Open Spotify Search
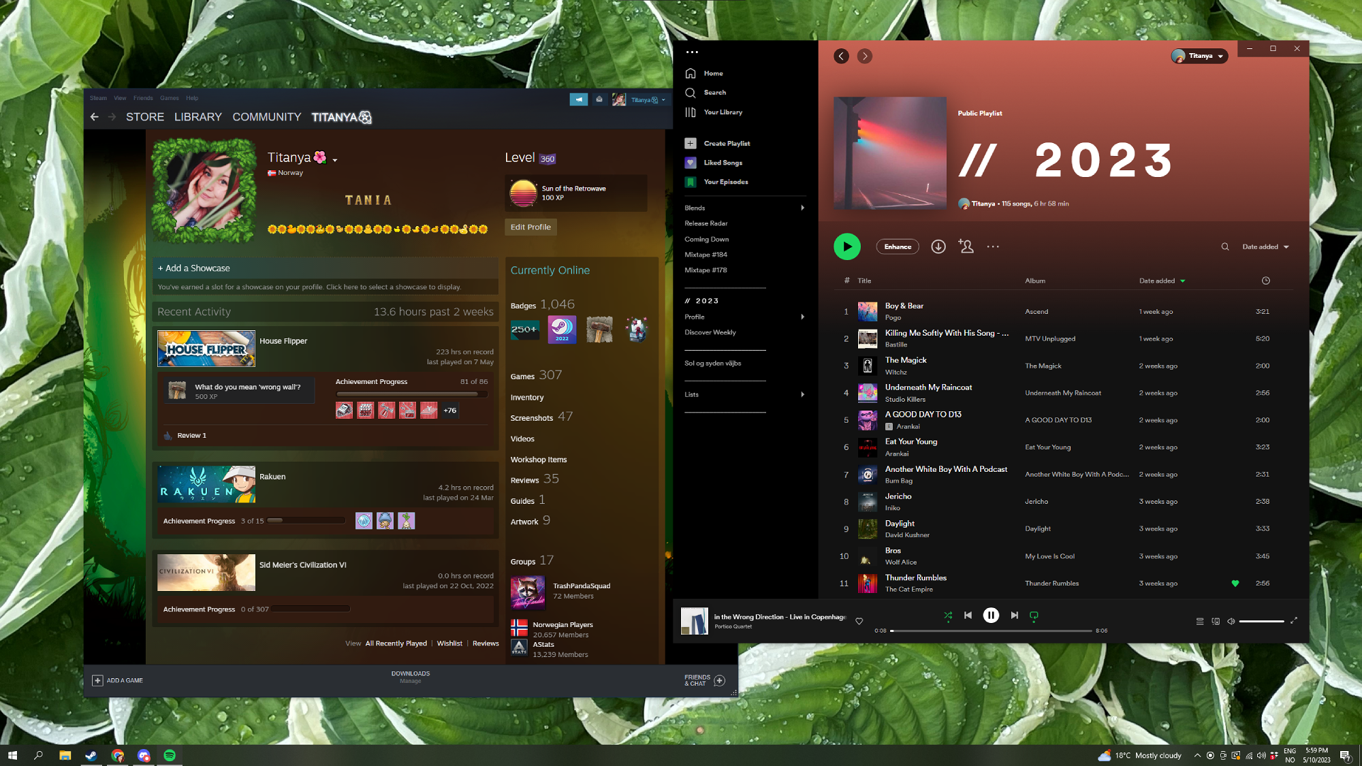The height and width of the screenshot is (766, 1362). 714,92
